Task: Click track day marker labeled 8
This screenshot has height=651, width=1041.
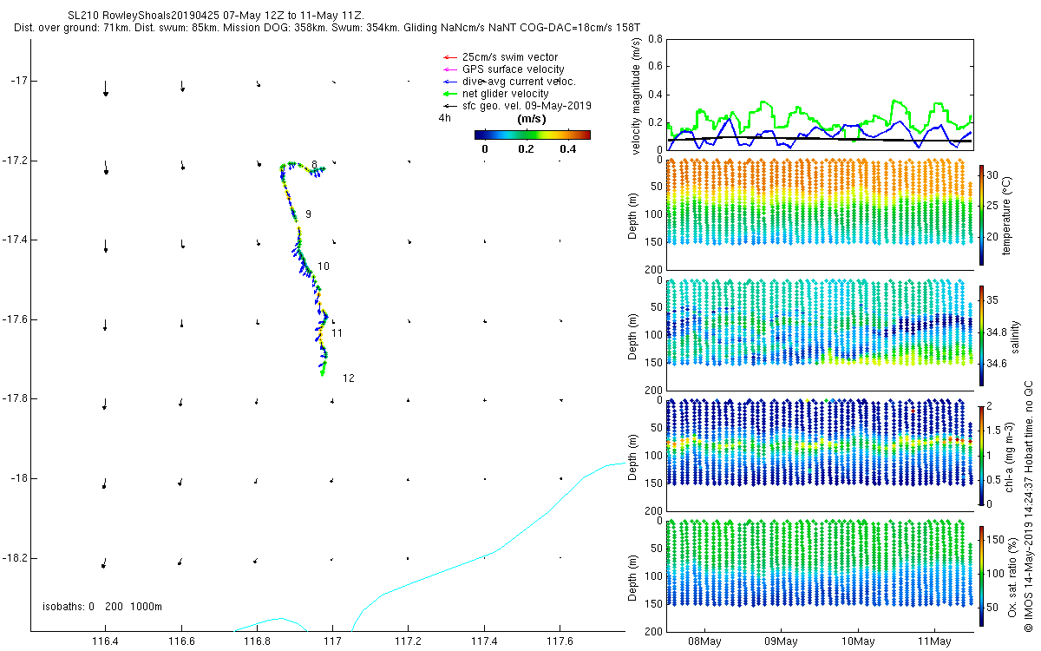Action: tap(314, 164)
